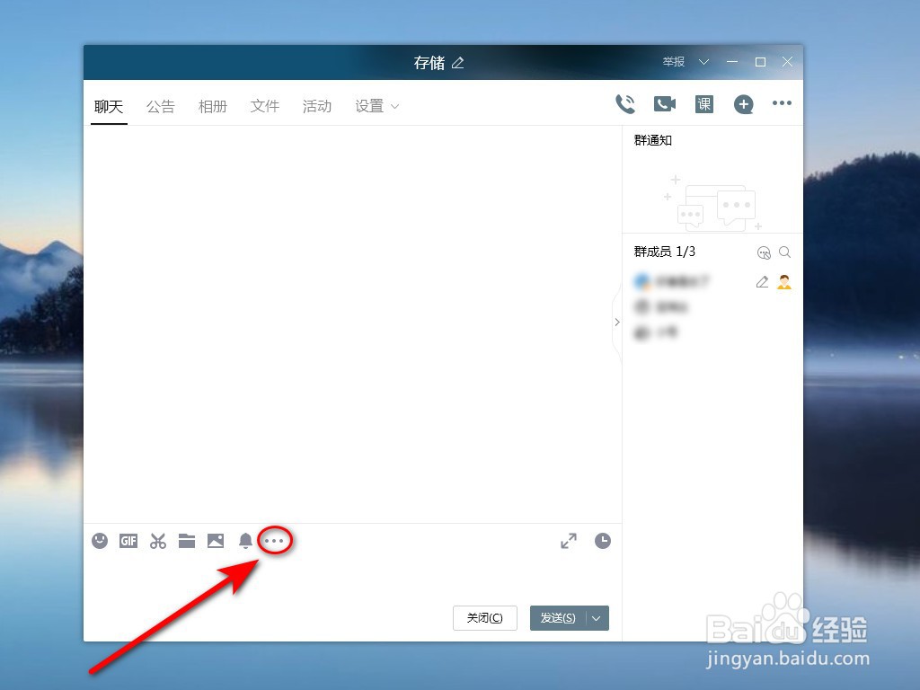The image size is (920, 690).
Task: Toggle anonymous chat mode in member panel
Action: [765, 252]
